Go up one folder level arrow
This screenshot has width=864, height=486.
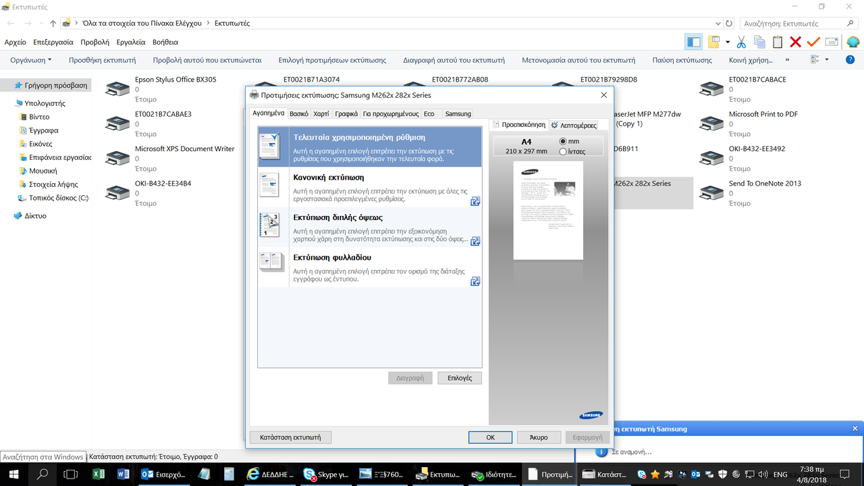pyautogui.click(x=53, y=23)
